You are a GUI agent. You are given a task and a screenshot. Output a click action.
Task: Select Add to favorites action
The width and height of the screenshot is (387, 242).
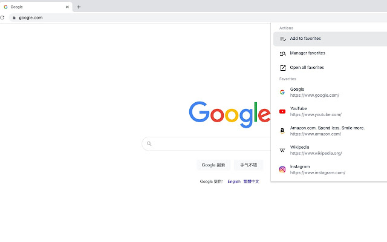point(330,39)
